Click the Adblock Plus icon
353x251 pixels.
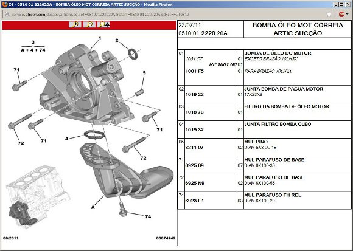(341, 14)
